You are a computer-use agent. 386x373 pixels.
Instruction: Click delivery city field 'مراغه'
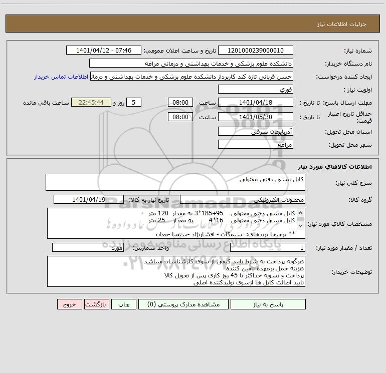click(256, 144)
